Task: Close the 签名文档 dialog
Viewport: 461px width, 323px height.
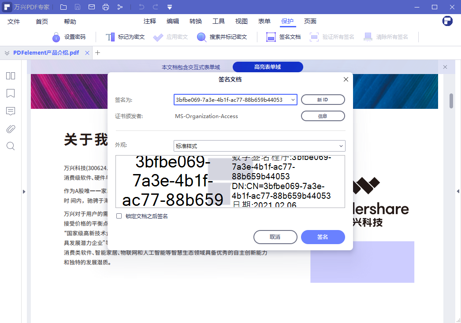Action: [346, 79]
